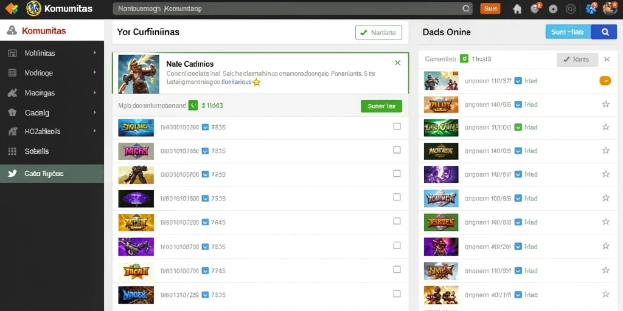Image resolution: width=623 pixels, height=311 pixels.
Task: Close the Camanlists panel with X
Action: tap(607, 59)
